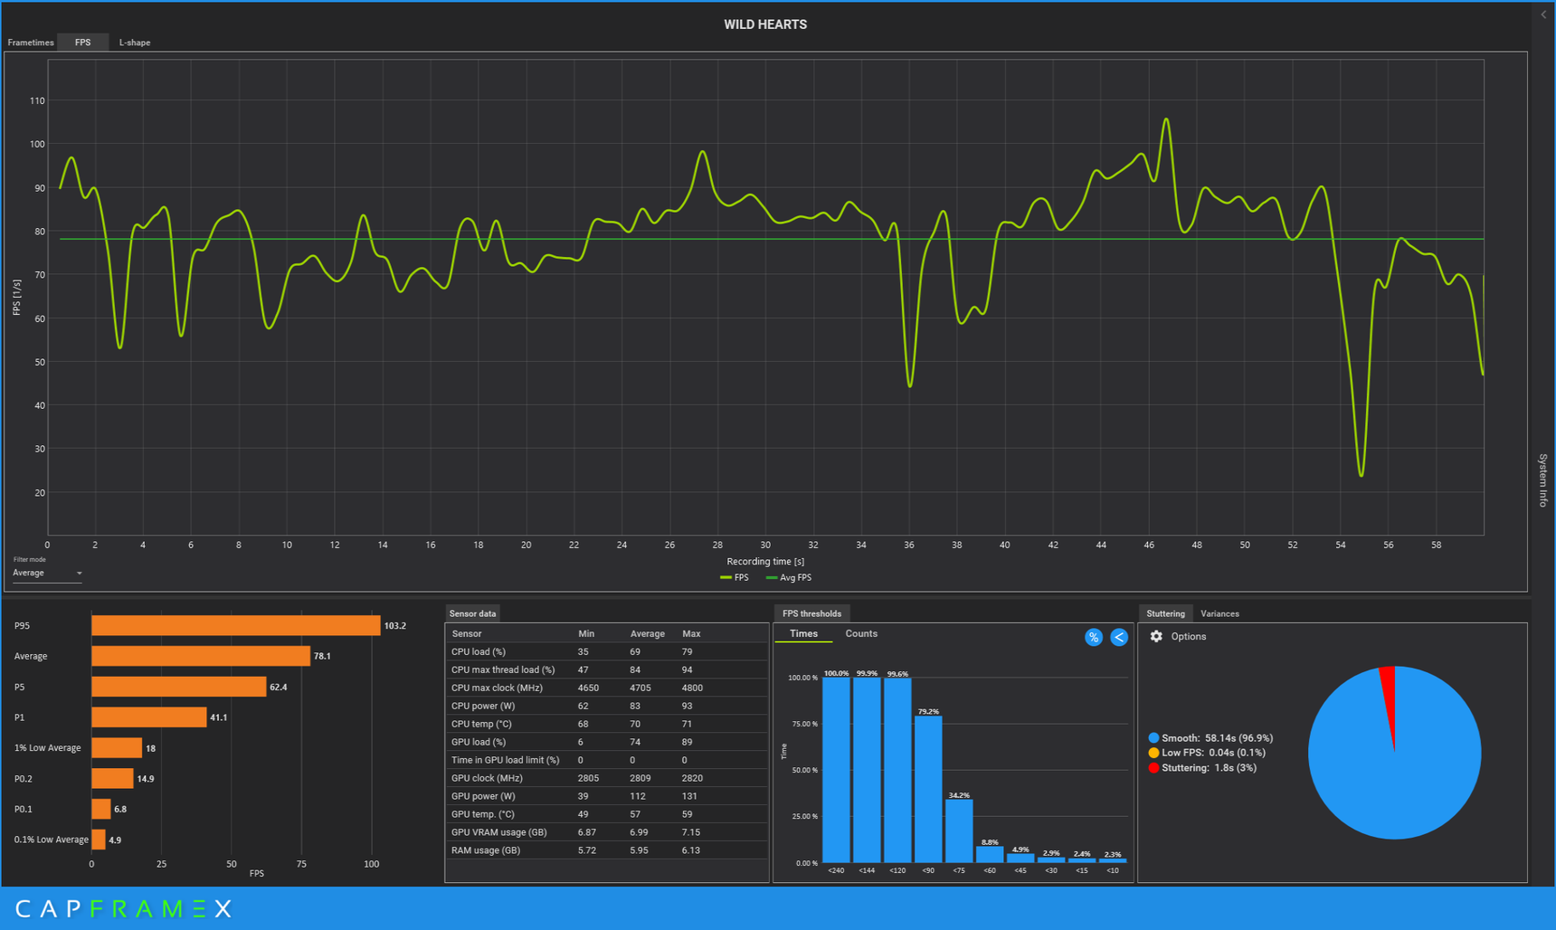Select the GPU load (%) row

coord(607,742)
